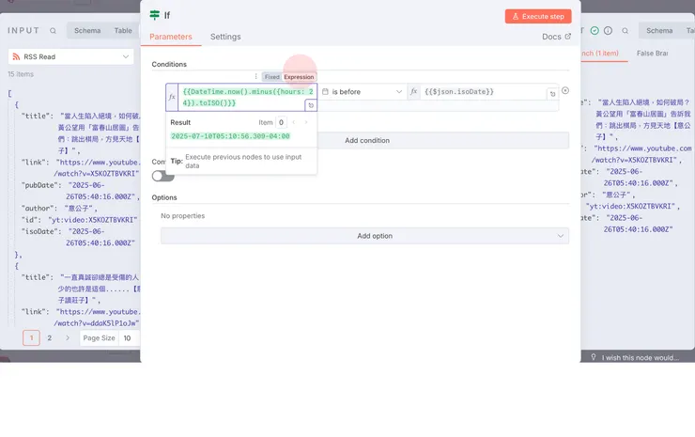The height and width of the screenshot is (437, 695).
Task: Search the INPUT panel data
Action: pyautogui.click(x=53, y=31)
